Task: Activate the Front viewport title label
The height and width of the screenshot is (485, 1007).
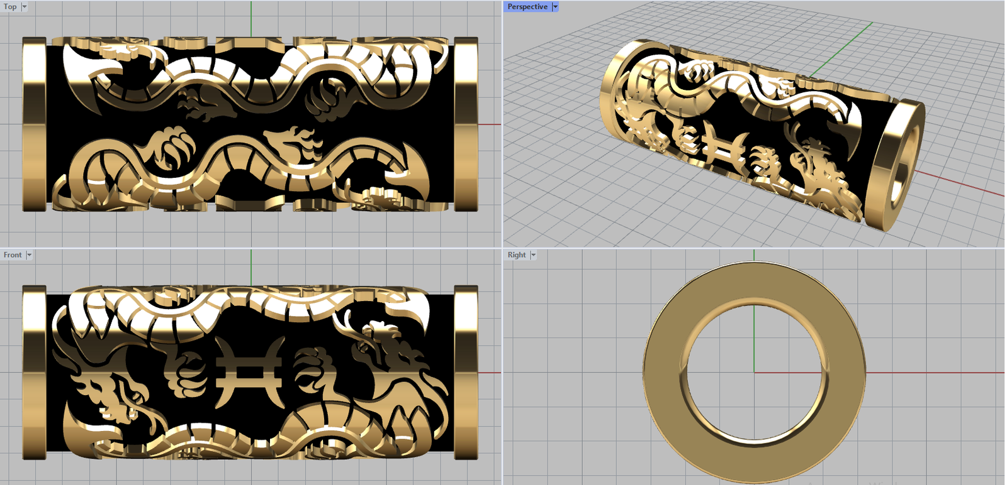Action: click(13, 255)
